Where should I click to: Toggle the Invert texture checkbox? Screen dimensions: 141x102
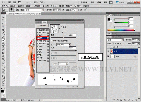[62, 27]
